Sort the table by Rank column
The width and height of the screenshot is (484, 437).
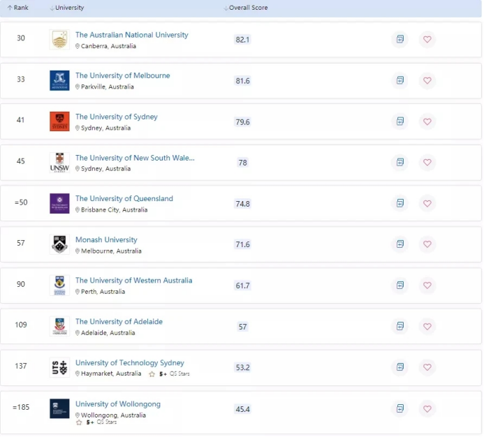click(x=18, y=8)
